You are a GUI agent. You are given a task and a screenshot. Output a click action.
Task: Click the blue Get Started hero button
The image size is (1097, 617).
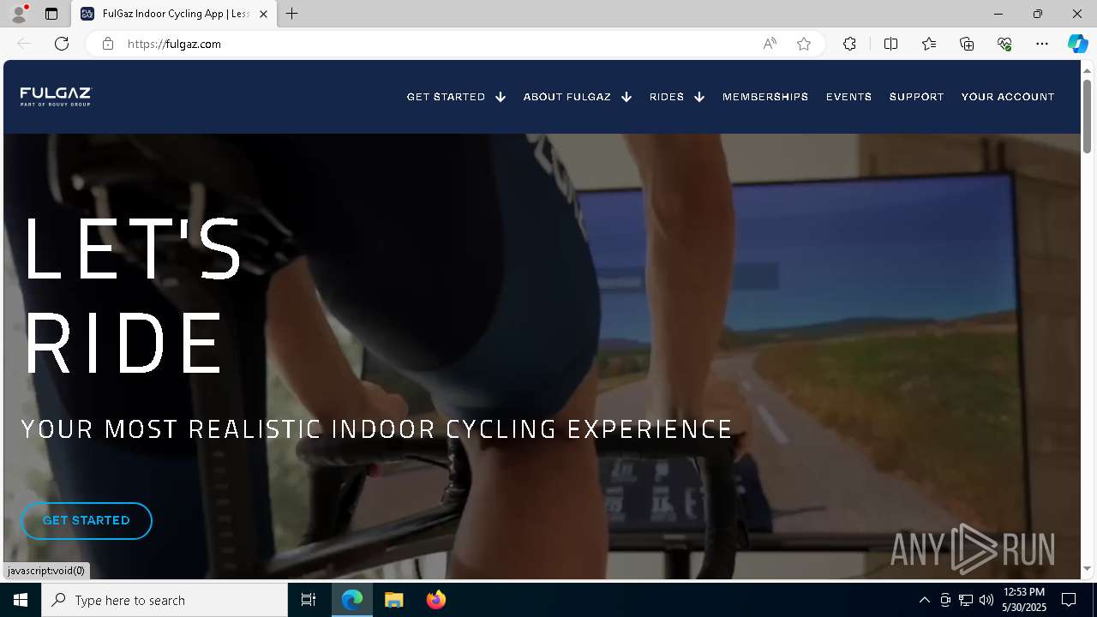(87, 521)
